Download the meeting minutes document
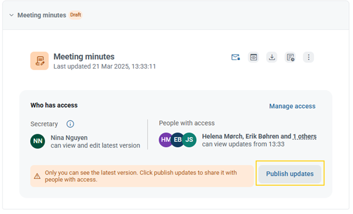This screenshot has width=353, height=214. click(x=272, y=57)
